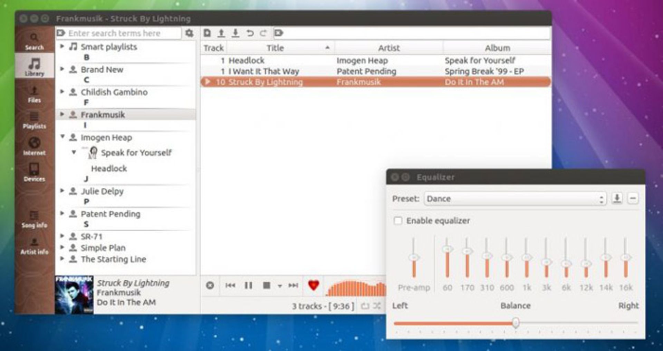Viewport: 663px width, 351px height.
Task: Click the Pre-amp slider
Action: pos(414,258)
